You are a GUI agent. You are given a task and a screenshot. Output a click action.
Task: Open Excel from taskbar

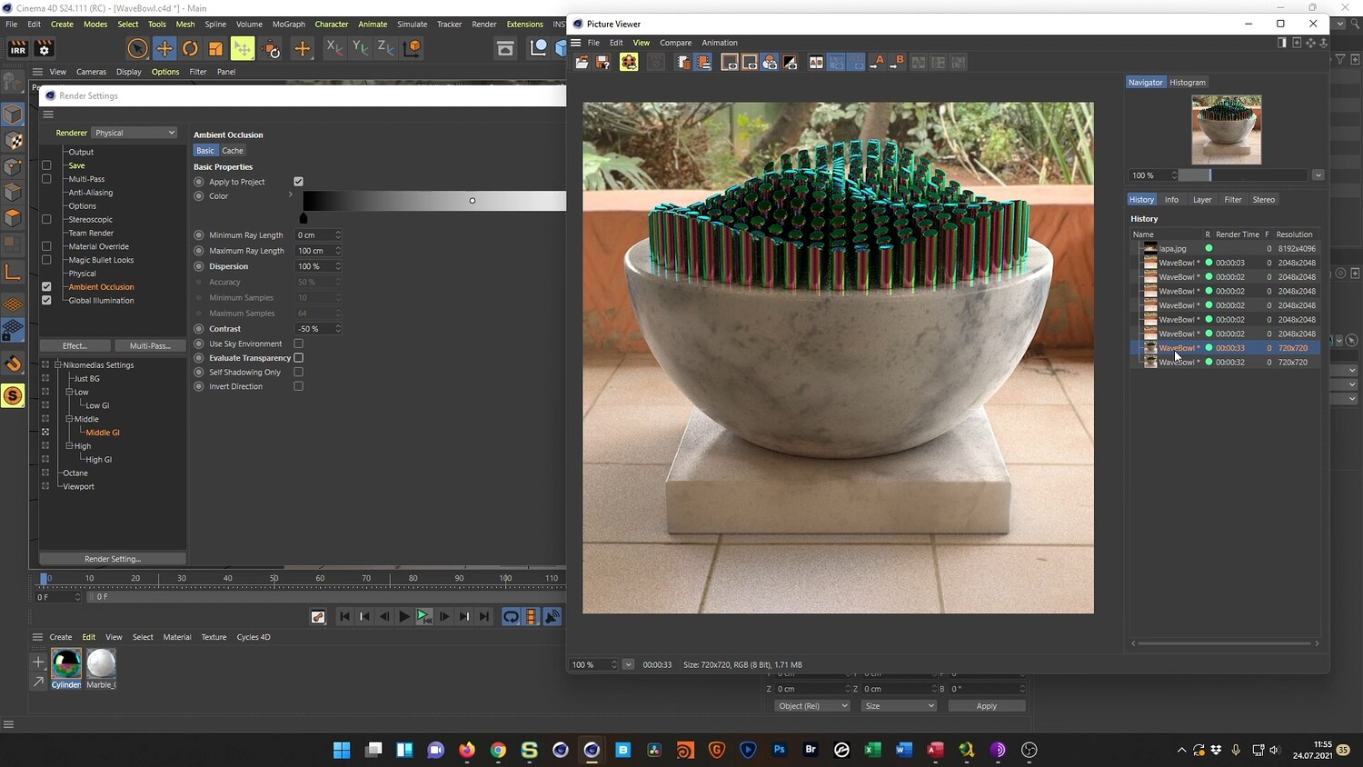[x=872, y=750]
